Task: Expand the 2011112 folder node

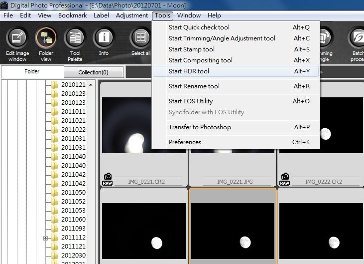Action: coord(45,238)
